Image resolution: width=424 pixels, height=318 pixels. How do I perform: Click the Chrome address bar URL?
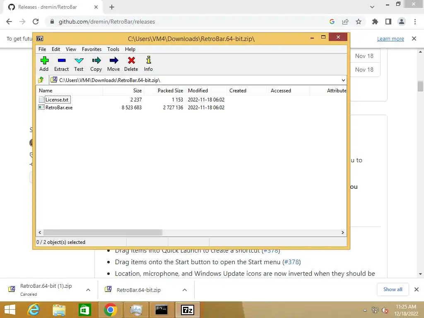pos(107,22)
